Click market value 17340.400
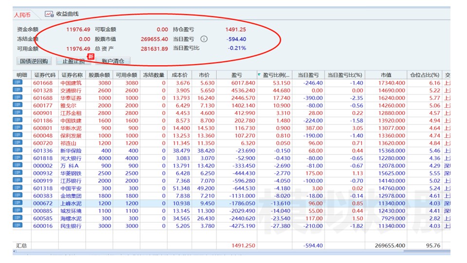Screen dimensions: 467x263 (391, 83)
